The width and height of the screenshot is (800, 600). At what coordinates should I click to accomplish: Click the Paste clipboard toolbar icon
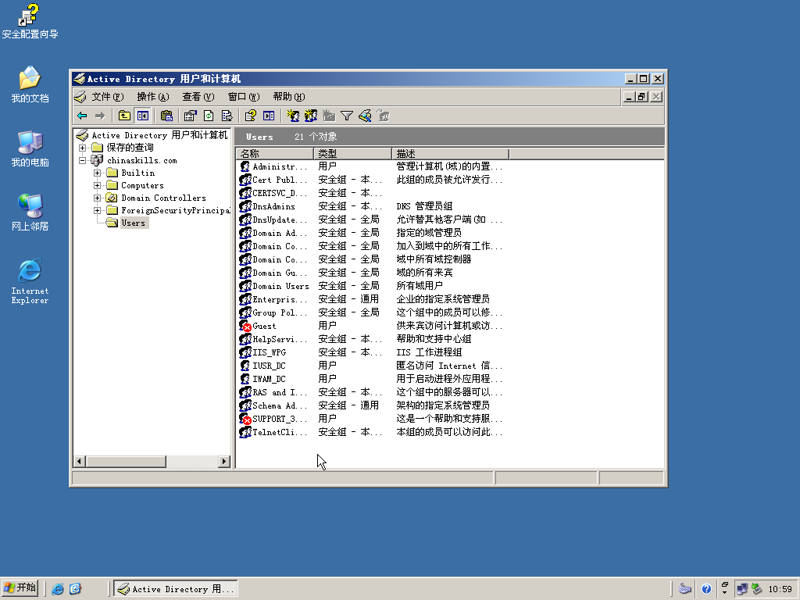pyautogui.click(x=166, y=116)
